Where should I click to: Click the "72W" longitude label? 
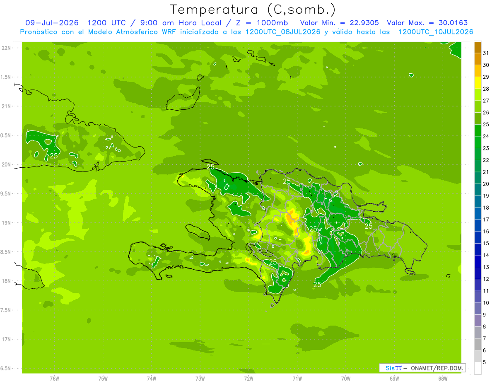point(248,379)
